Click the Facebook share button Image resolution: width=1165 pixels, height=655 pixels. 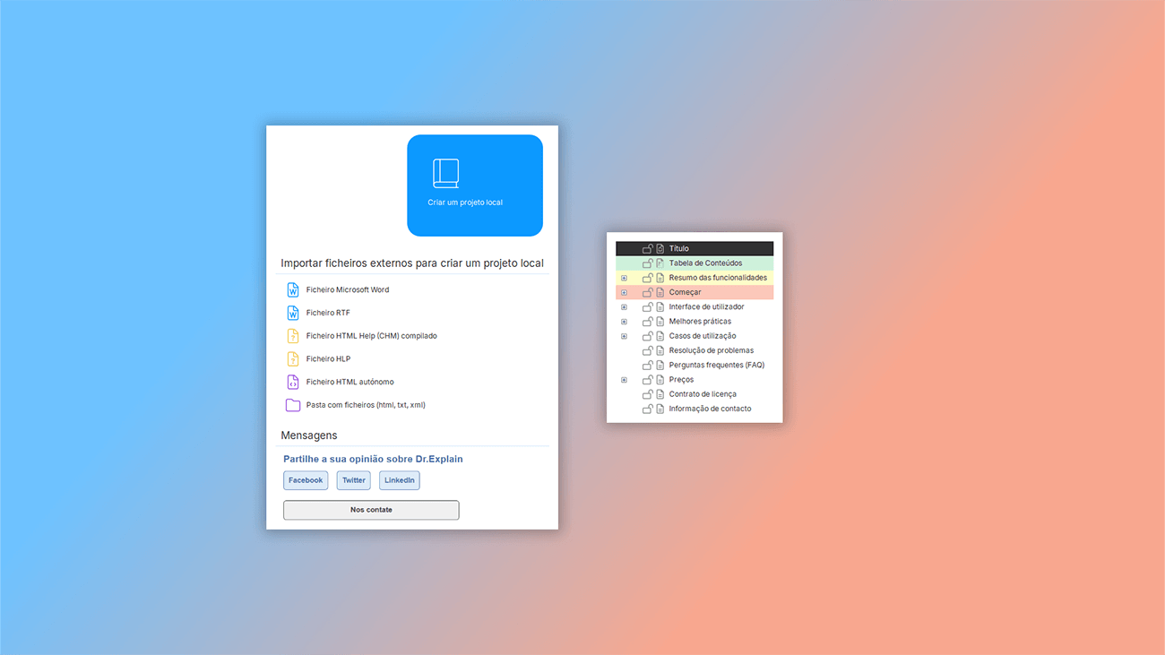point(306,480)
